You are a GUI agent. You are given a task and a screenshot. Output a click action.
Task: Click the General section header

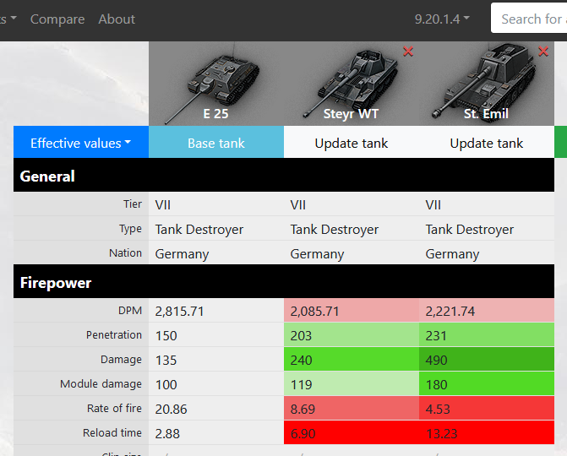point(284,176)
